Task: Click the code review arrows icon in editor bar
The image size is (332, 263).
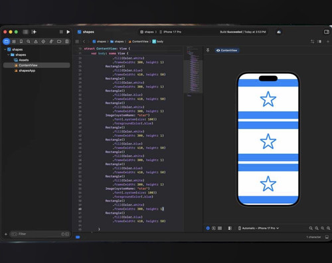Action: [312, 41]
